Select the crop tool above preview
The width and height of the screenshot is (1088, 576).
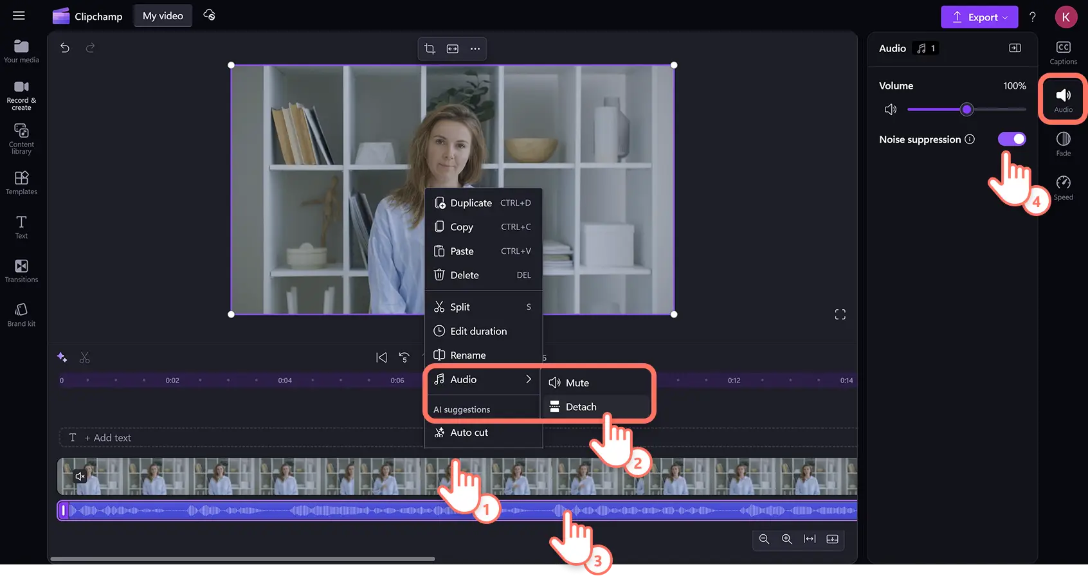click(430, 49)
